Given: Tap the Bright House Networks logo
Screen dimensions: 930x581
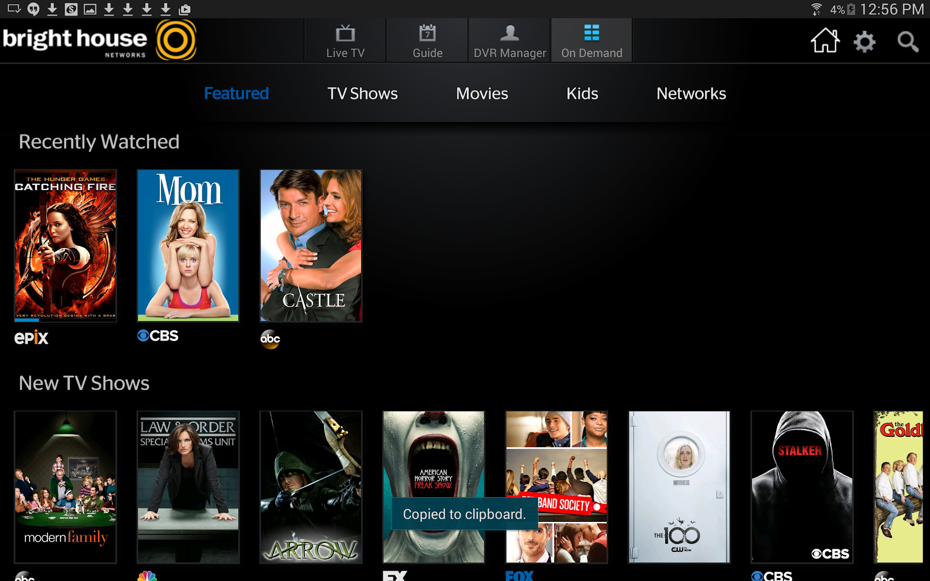Looking at the screenshot, I should click(100, 40).
